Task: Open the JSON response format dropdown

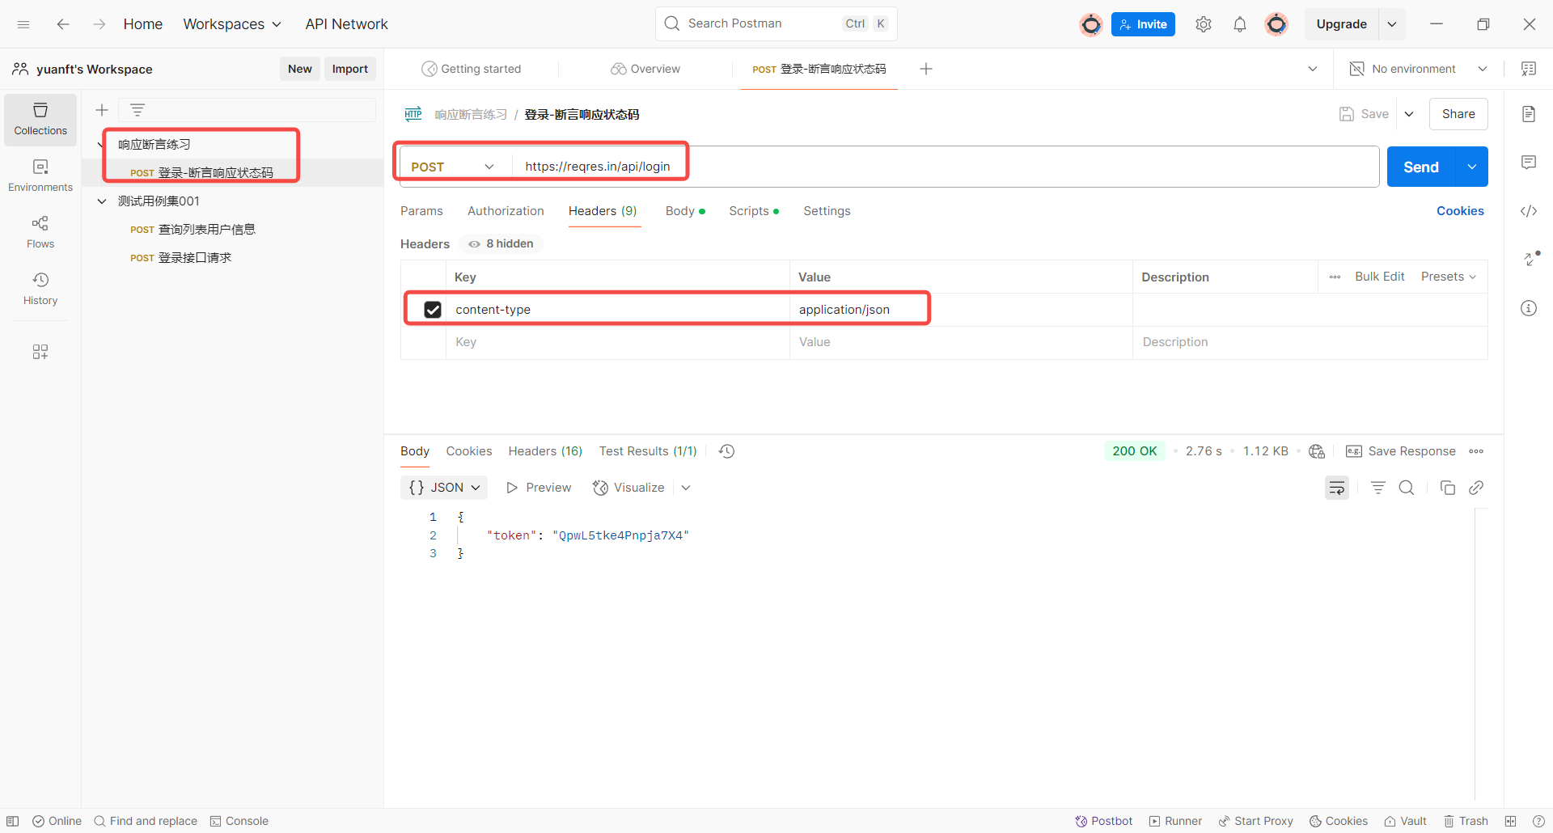Action: pos(444,488)
